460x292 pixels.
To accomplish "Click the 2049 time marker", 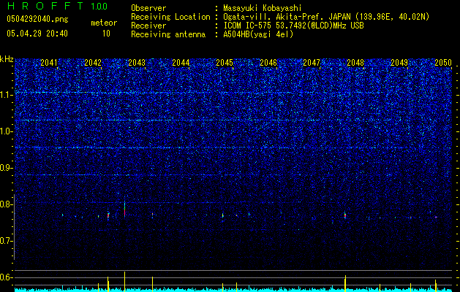I will pos(399,62).
